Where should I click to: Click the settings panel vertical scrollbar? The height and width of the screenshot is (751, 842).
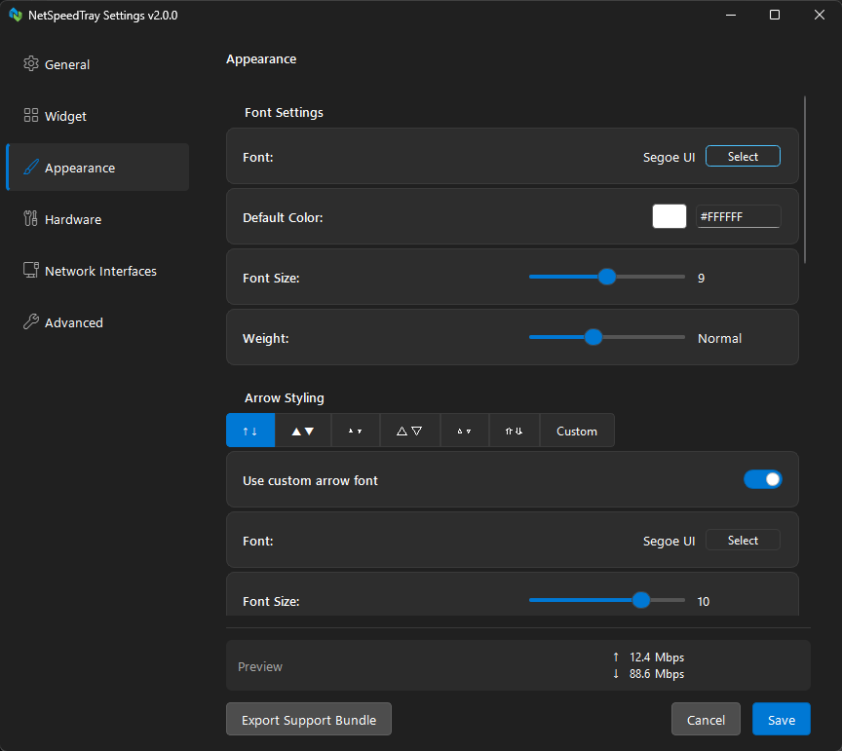coord(805,180)
